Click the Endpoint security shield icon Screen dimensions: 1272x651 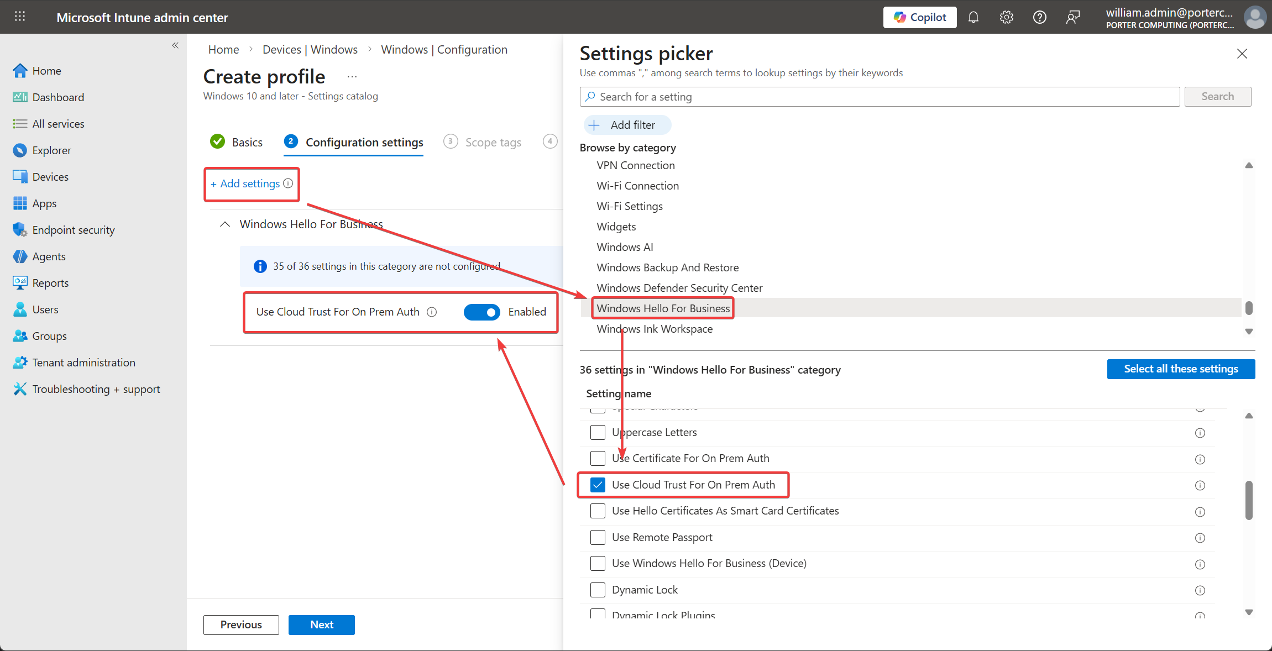(20, 230)
